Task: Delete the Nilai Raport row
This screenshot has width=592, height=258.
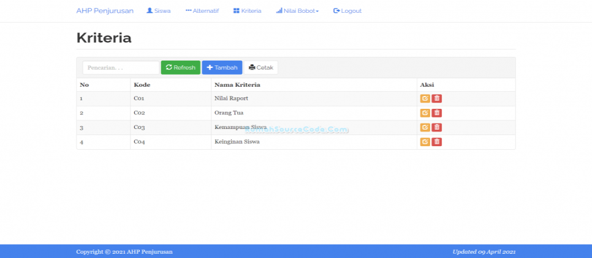Action: pyautogui.click(x=436, y=98)
